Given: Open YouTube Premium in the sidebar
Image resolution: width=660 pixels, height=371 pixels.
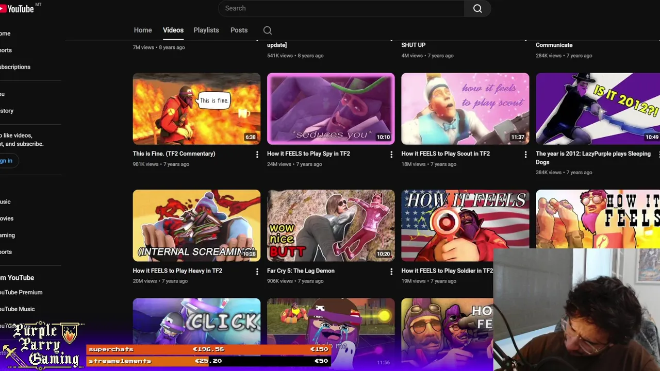Looking at the screenshot, I should [21, 292].
